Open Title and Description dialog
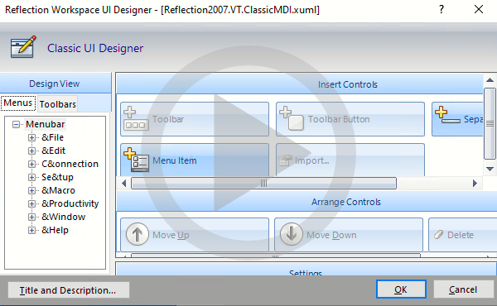This screenshot has height=306, width=497. click(69, 290)
